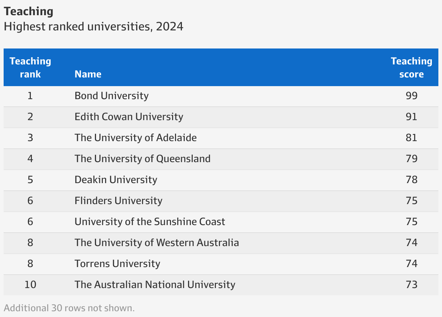Click the Teaching title heading

click(28, 12)
